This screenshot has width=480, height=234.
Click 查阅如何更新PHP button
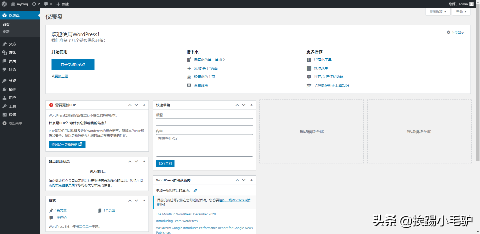point(67,144)
